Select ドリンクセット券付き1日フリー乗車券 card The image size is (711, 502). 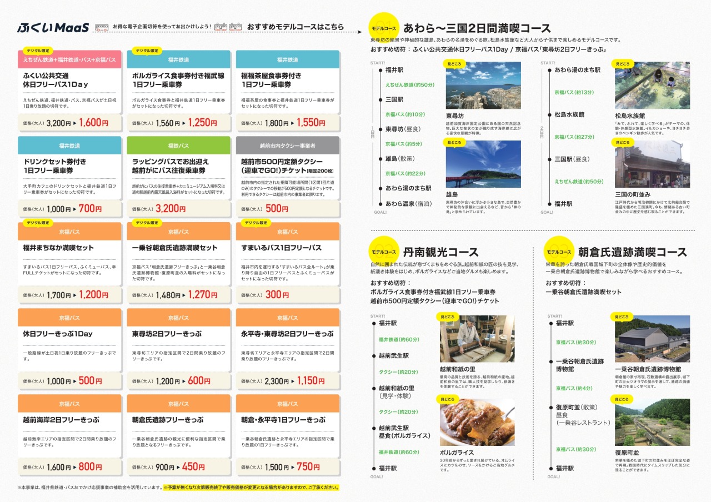click(69, 177)
